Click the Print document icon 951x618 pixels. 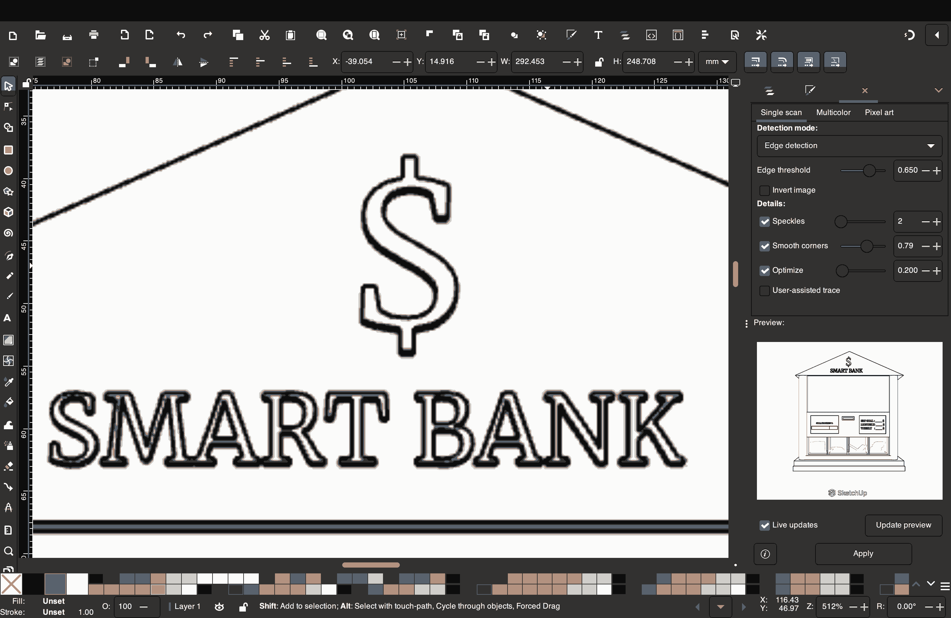click(x=94, y=35)
